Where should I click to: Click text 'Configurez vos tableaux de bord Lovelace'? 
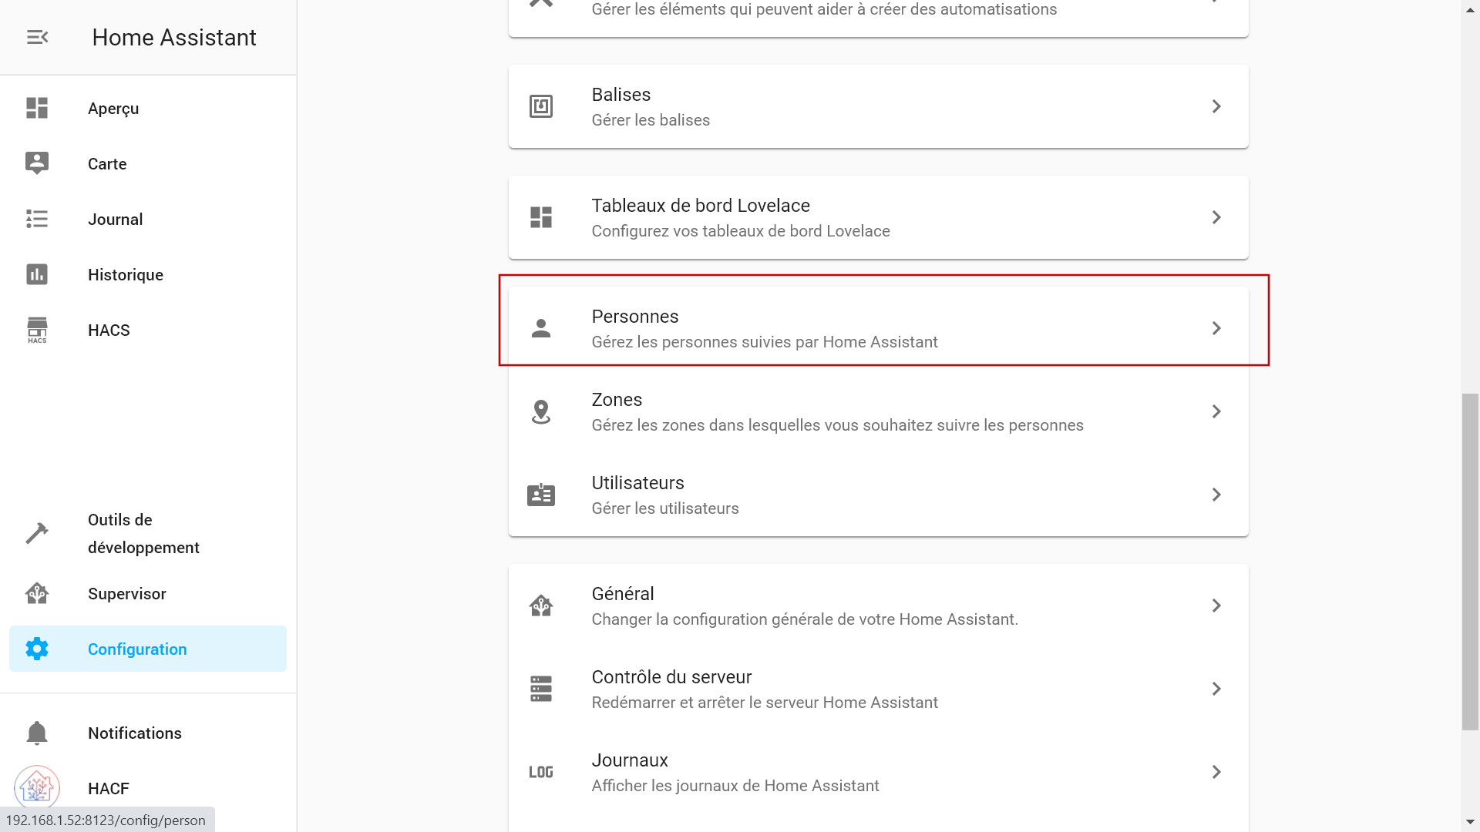741,231
